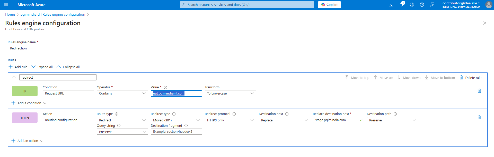Open the Query string Preserve dropdown
The height and width of the screenshot is (157, 494).
pyautogui.click(x=122, y=132)
